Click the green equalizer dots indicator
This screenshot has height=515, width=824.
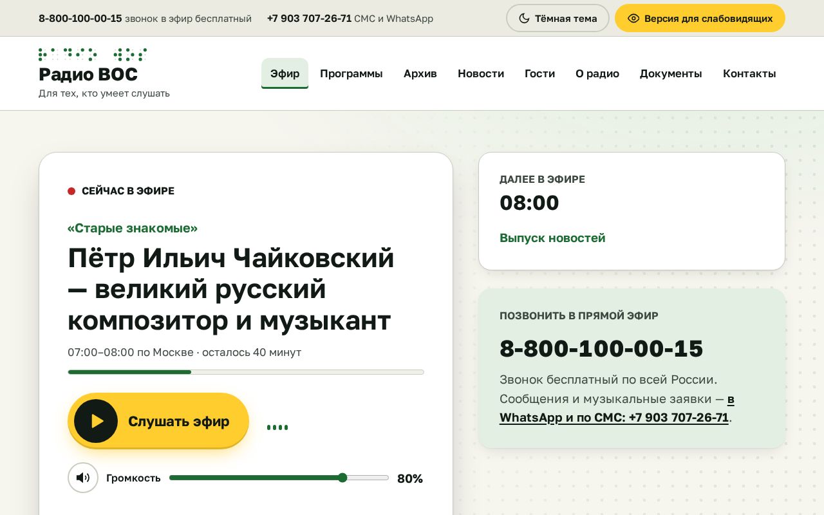[277, 427]
